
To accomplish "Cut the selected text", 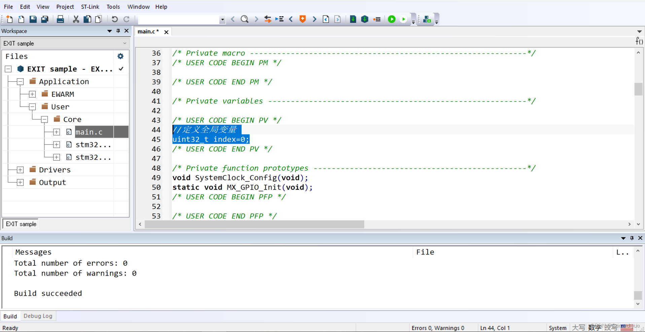I will (76, 19).
